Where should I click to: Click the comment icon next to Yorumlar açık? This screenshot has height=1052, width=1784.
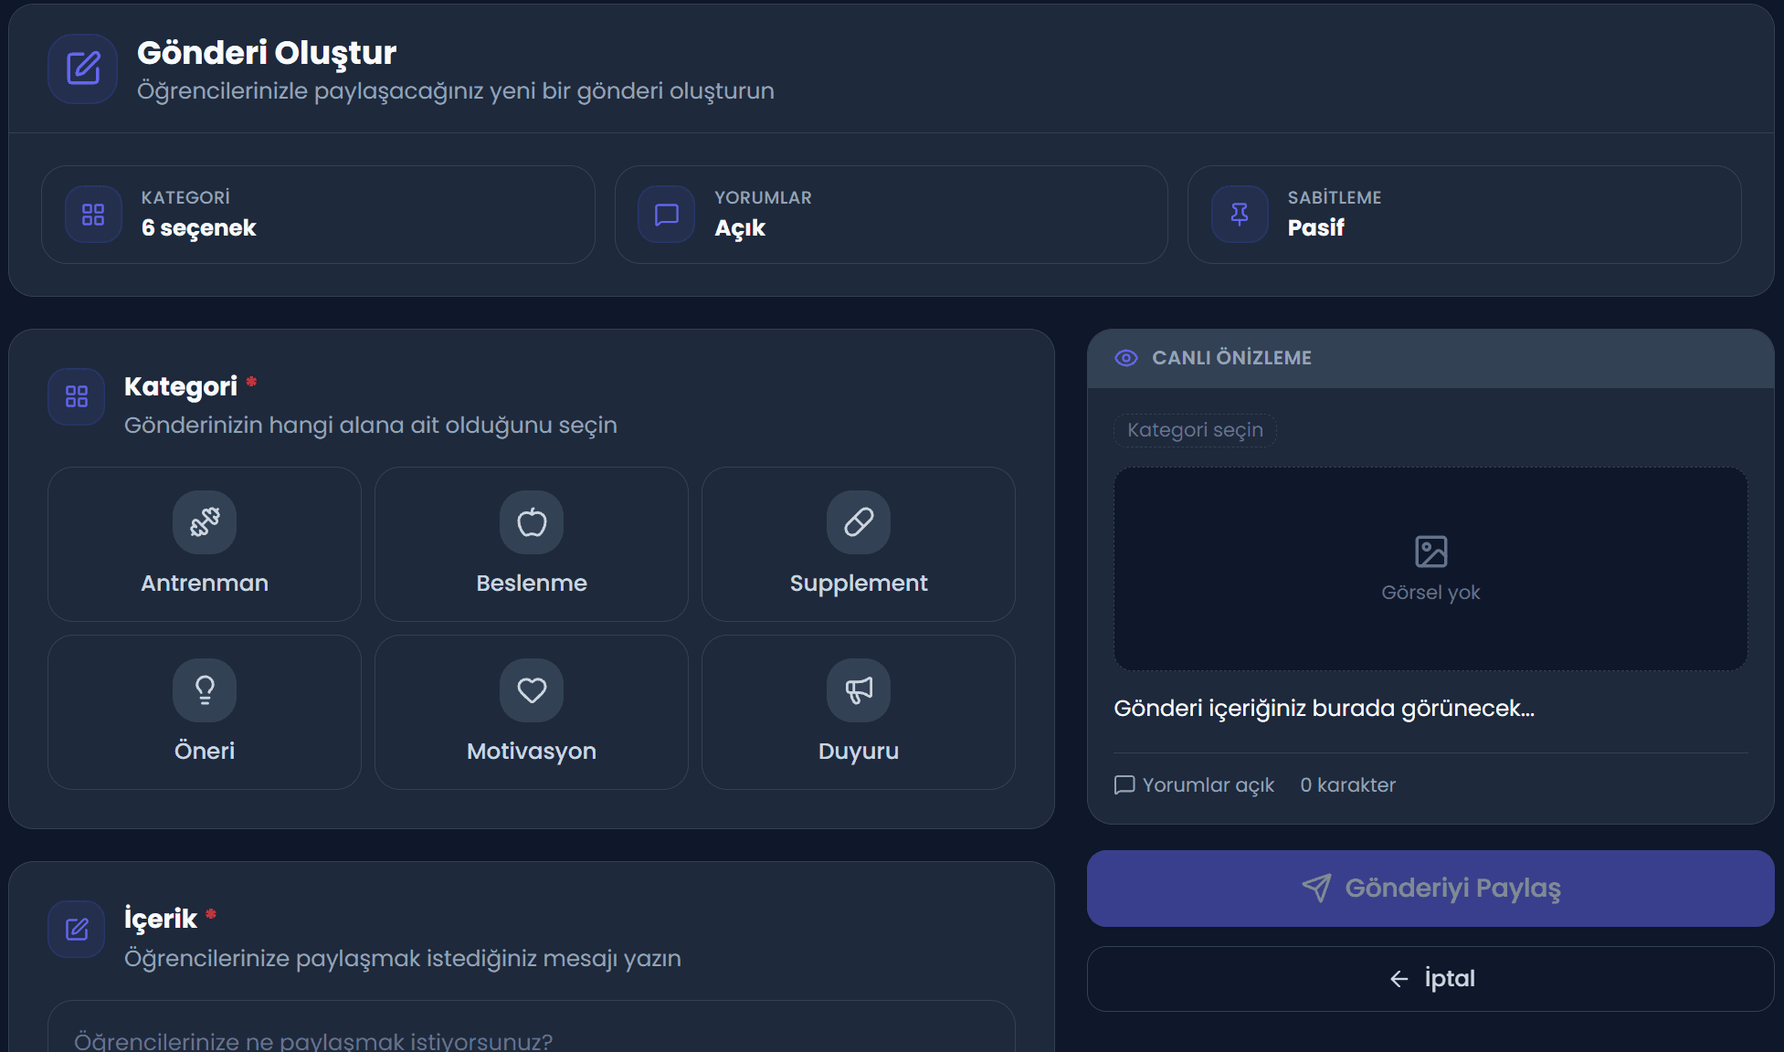[x=1124, y=785]
